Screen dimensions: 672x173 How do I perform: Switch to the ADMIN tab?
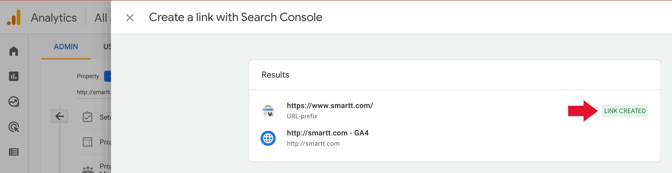pos(65,46)
